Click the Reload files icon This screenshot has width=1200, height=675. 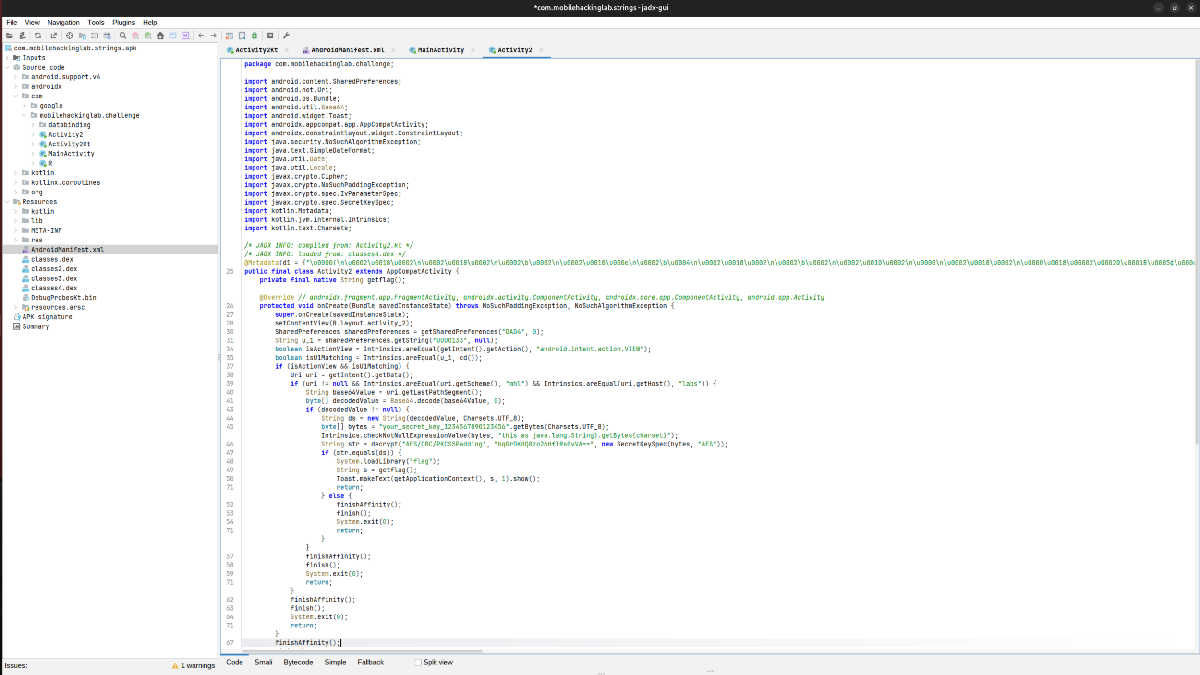[38, 36]
